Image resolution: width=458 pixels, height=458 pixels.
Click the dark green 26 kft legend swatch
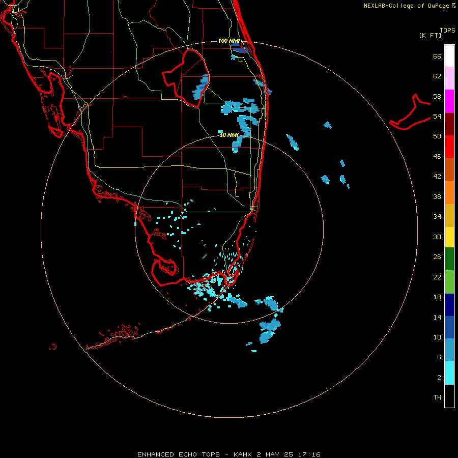[x=449, y=259]
